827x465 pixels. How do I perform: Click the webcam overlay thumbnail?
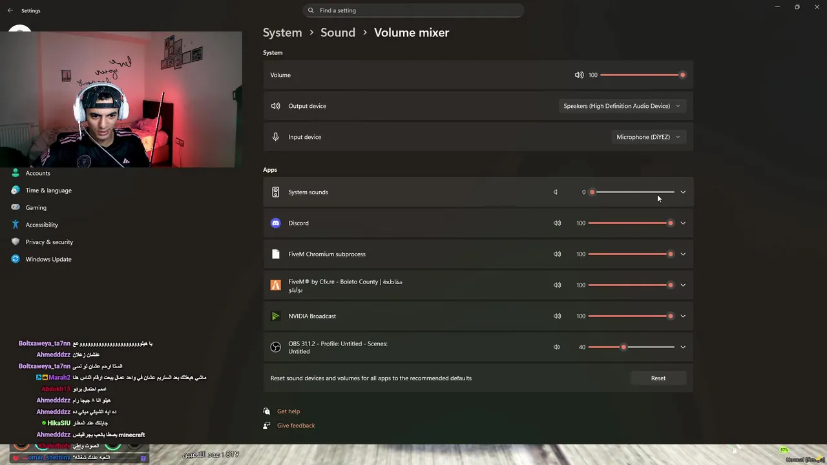point(121,99)
